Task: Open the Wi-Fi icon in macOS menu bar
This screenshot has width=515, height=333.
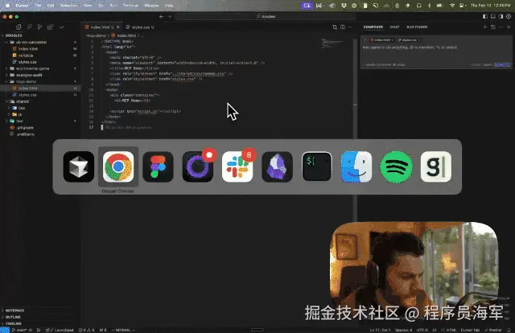Action: click(x=452, y=6)
